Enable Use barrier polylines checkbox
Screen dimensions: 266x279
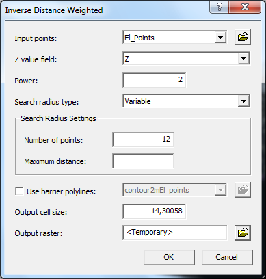coord(19,191)
